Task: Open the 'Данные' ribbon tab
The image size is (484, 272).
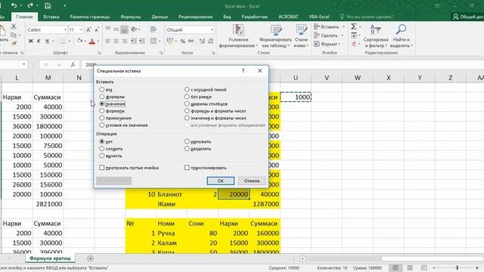Action: click(x=160, y=17)
